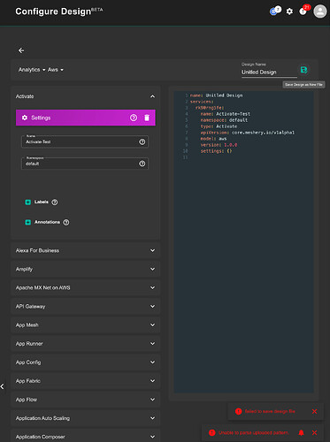Show help for the Namespace field
330x442 pixels.
pos(142,164)
